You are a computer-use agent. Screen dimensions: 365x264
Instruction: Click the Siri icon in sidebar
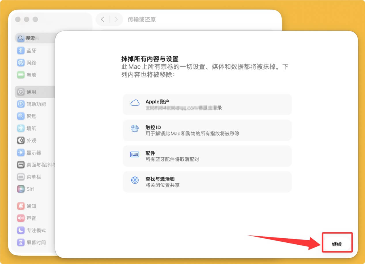[x=21, y=189]
